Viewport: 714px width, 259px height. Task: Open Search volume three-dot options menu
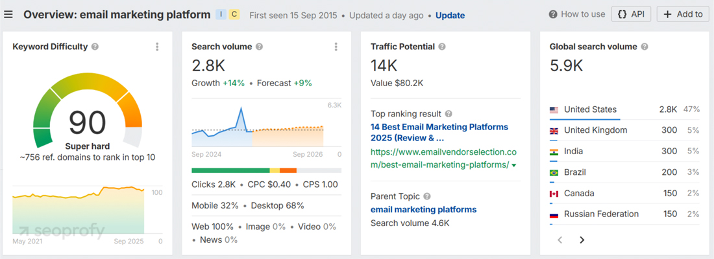[x=336, y=47]
